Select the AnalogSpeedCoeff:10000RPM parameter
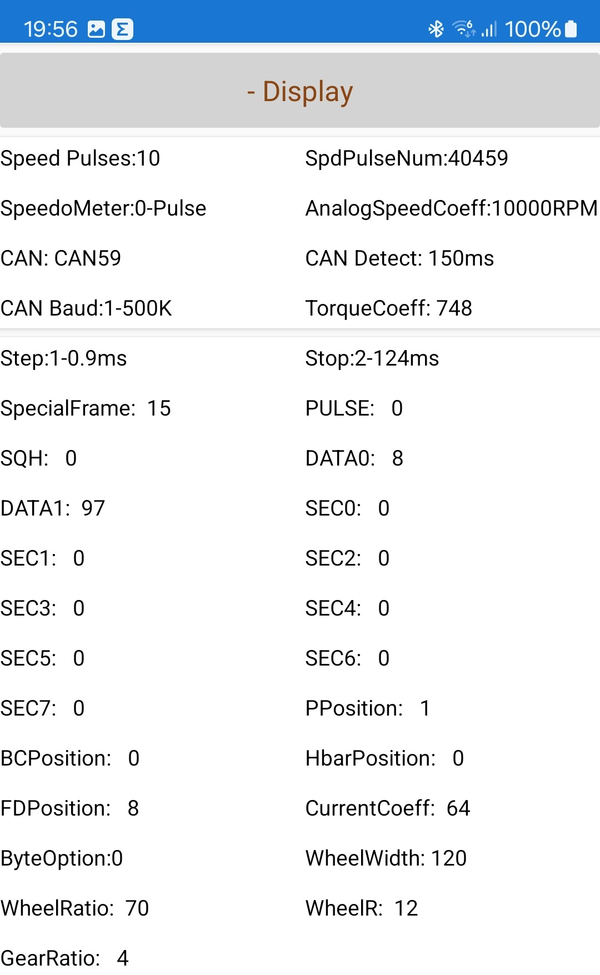 pyautogui.click(x=451, y=208)
